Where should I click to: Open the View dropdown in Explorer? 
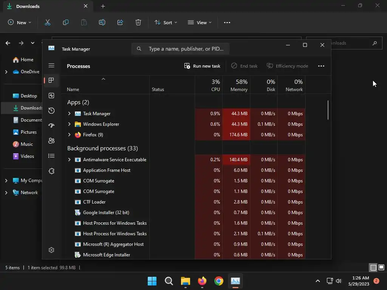200,22
